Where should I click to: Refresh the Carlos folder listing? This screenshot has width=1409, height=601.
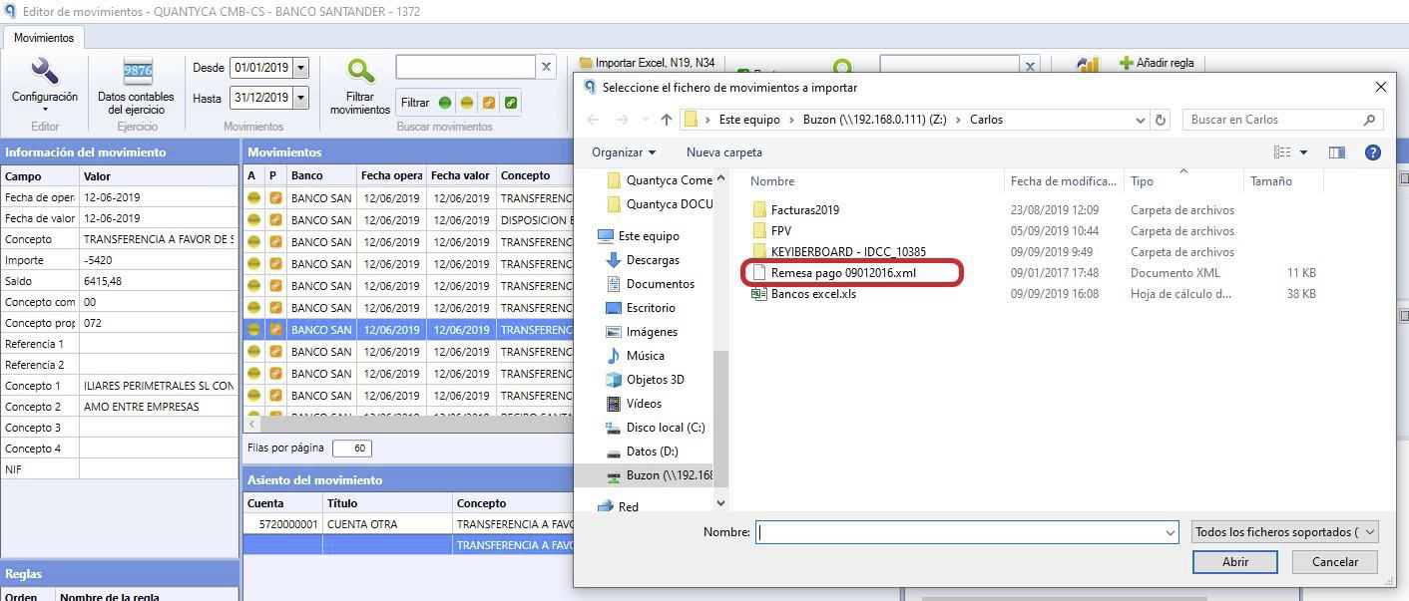[x=1161, y=120]
